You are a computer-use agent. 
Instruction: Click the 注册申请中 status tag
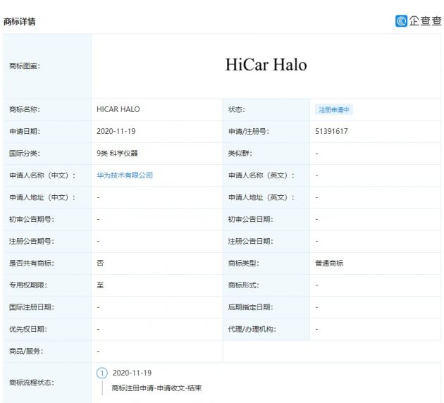pos(334,109)
